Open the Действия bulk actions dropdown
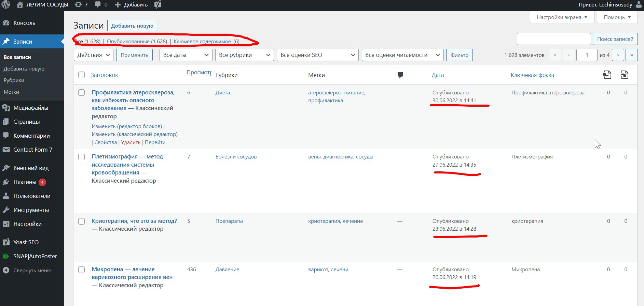This screenshot has width=644, height=306. point(94,55)
